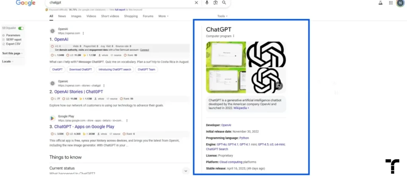Click the ChatGPT Team sitelink chip
This screenshot has height=179, width=407.
pyautogui.click(x=146, y=70)
